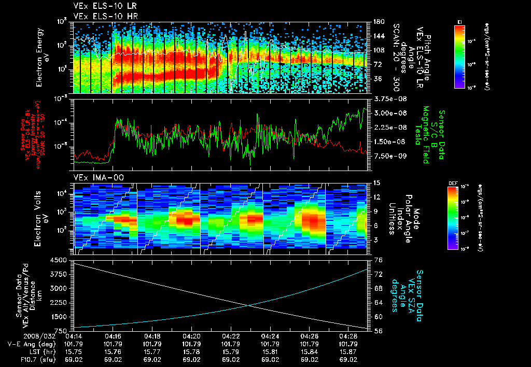Click the 180 pitch angle tick value
Screen dimensions: 531x367
[379, 22]
